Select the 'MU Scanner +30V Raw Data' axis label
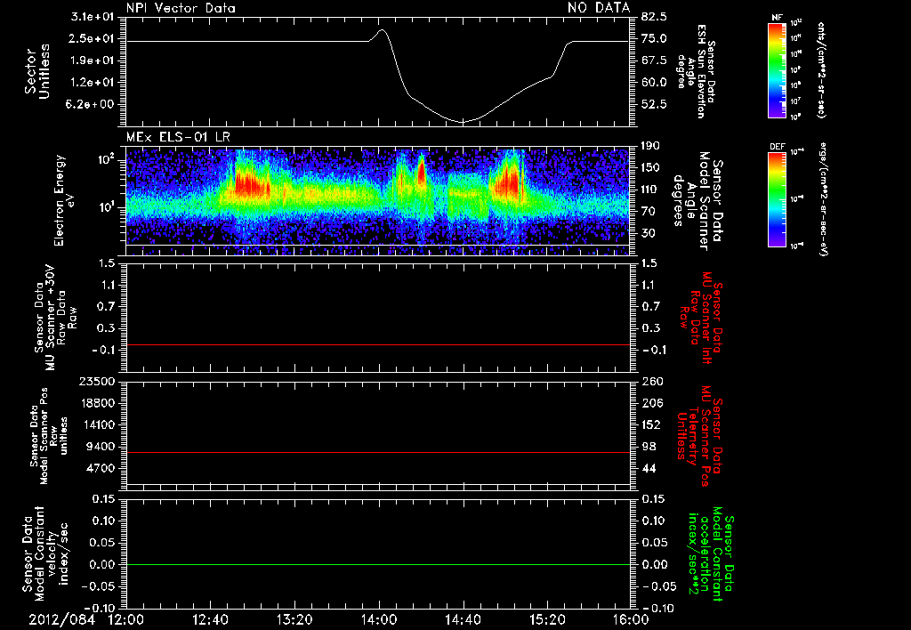 (x=56, y=318)
